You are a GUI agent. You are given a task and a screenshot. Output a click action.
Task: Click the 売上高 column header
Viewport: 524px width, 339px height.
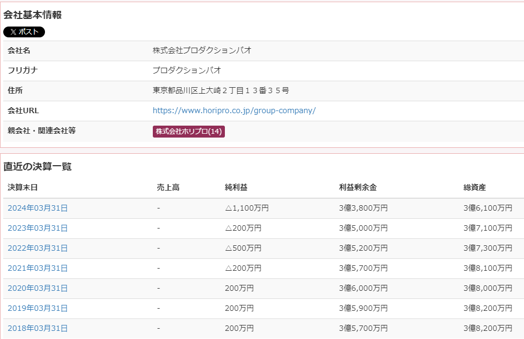(x=168, y=187)
